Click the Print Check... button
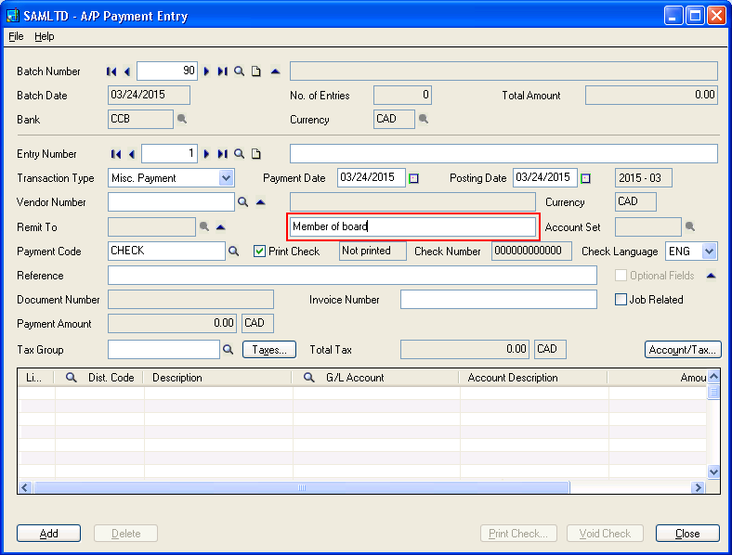Image resolution: width=732 pixels, height=555 pixels. (x=518, y=533)
